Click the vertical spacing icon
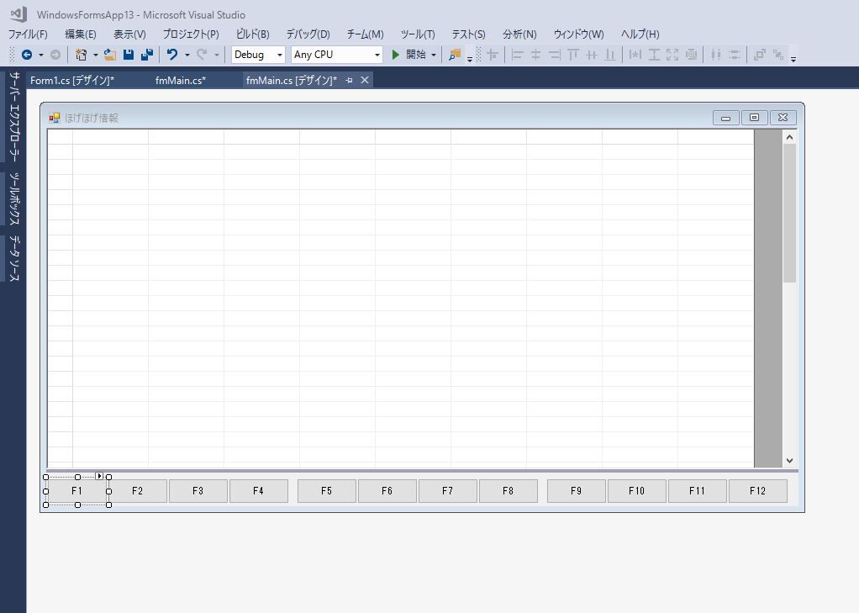Viewport: 859px width, 613px height. [735, 55]
